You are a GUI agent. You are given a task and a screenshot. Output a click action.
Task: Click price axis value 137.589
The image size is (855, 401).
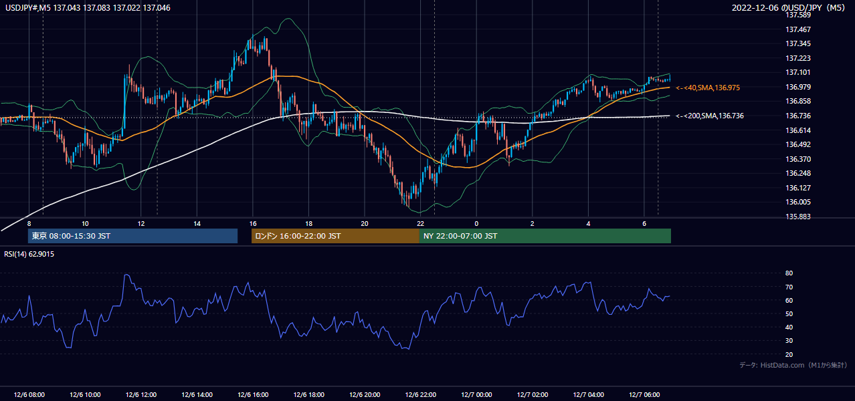click(798, 15)
